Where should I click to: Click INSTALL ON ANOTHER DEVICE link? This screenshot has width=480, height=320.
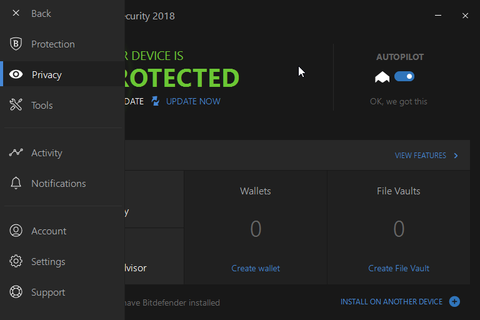tap(391, 302)
